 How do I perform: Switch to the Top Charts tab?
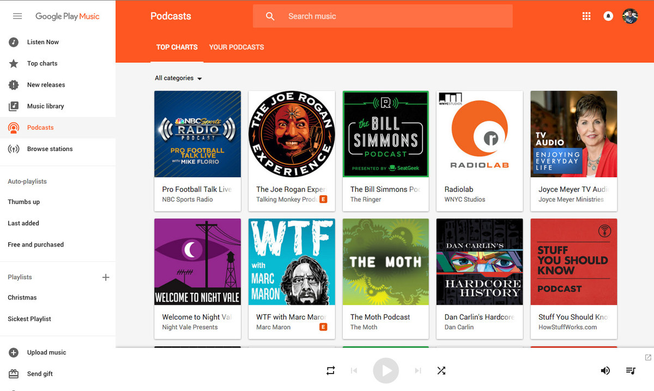pyautogui.click(x=177, y=47)
